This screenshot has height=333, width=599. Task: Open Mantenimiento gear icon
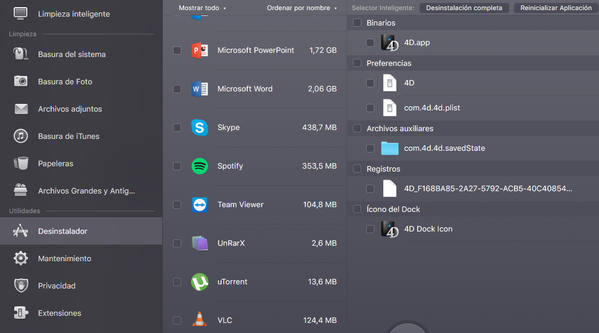(21, 258)
